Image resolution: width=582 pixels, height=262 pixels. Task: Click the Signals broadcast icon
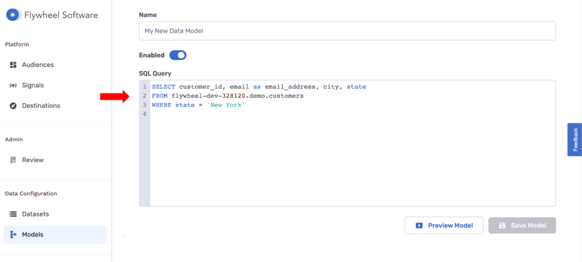click(x=13, y=85)
